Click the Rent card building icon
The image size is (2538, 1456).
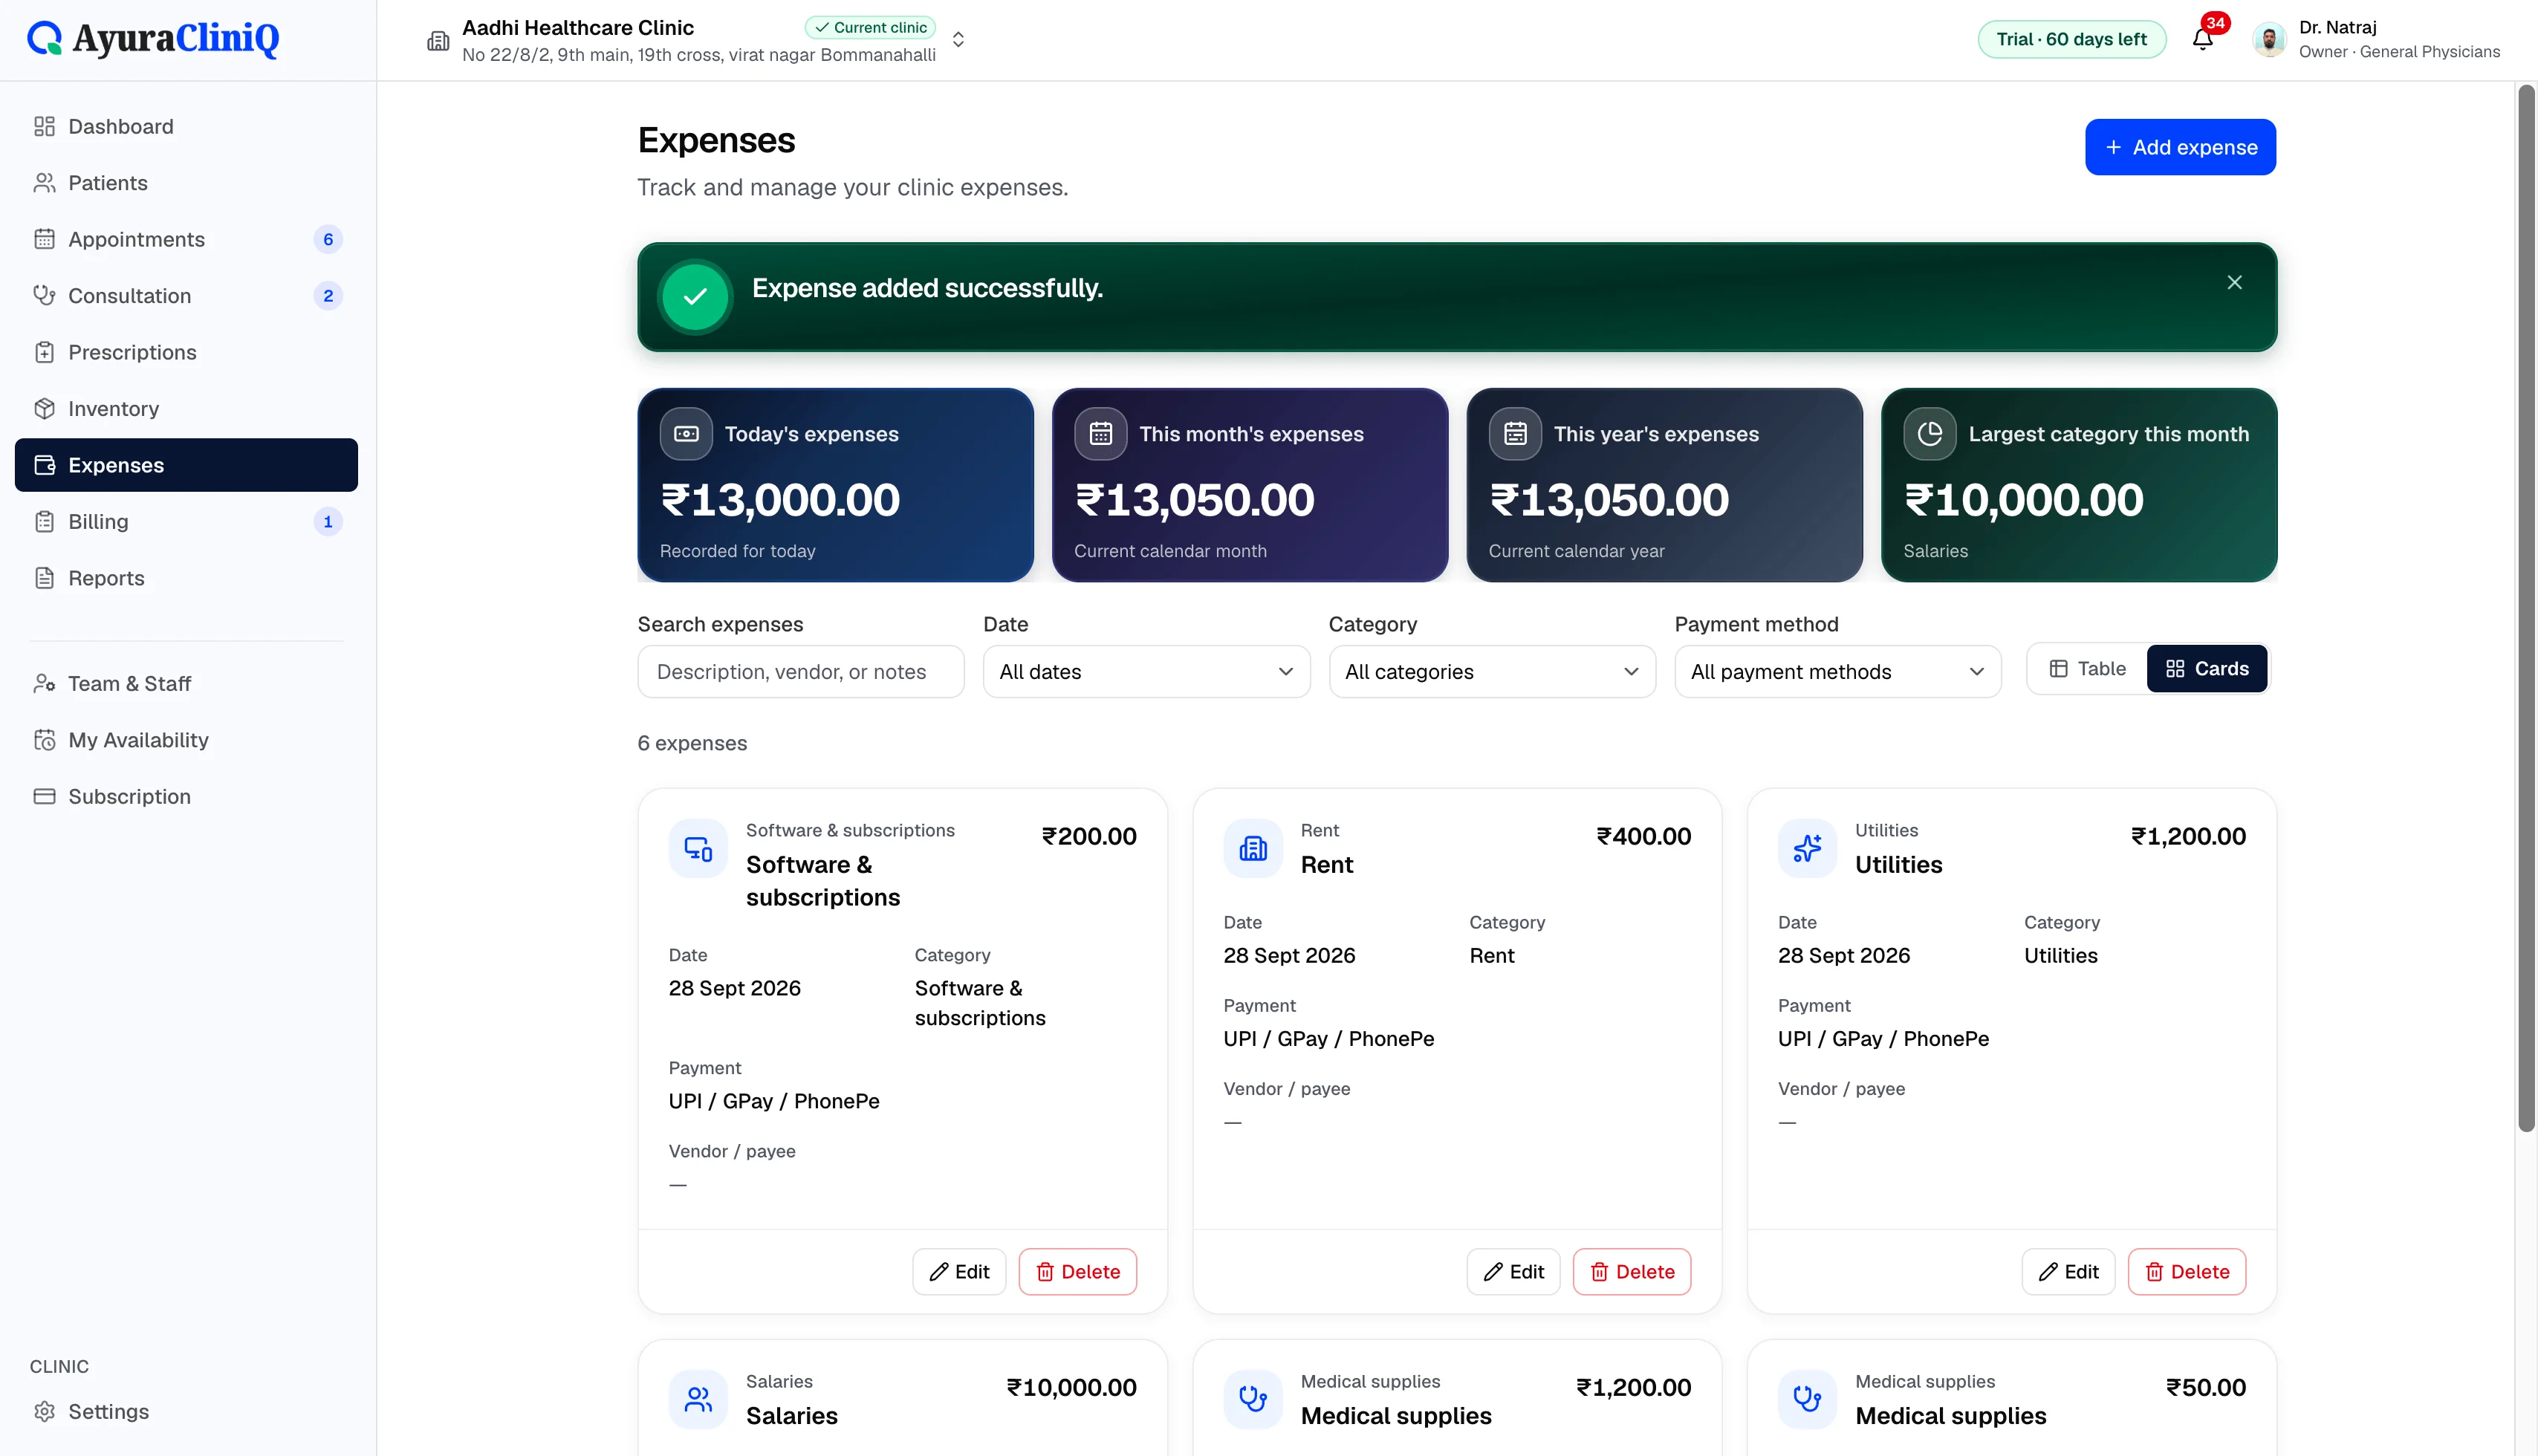pyautogui.click(x=1253, y=849)
